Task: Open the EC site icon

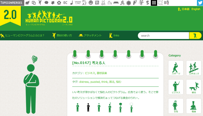Action: (65, 3)
